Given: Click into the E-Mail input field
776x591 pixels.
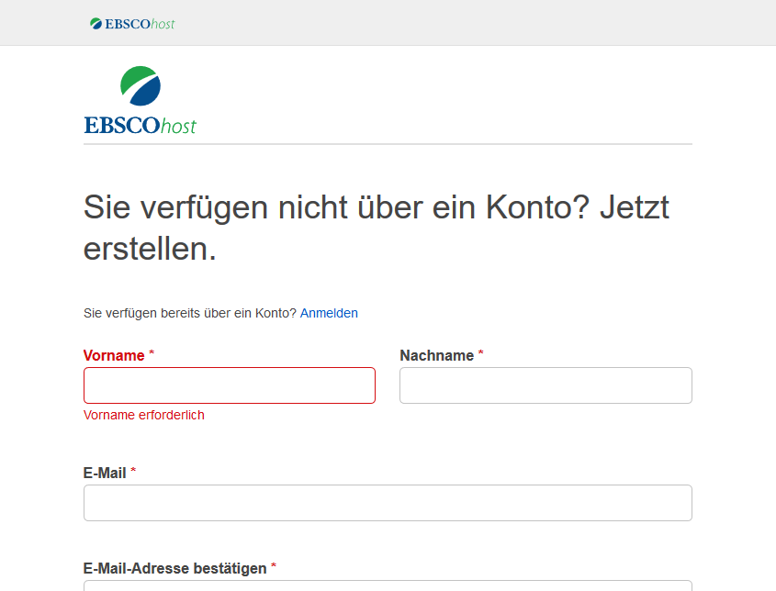Looking at the screenshot, I should 388,503.
